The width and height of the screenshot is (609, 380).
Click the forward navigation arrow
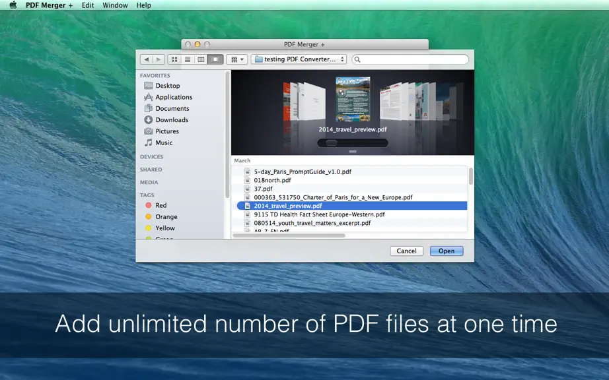[159, 59]
